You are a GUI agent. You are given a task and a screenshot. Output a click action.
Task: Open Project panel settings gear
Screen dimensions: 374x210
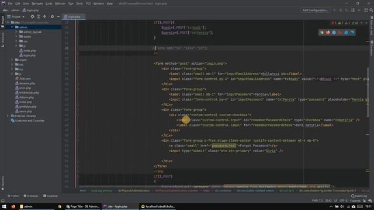click(x=52, y=17)
